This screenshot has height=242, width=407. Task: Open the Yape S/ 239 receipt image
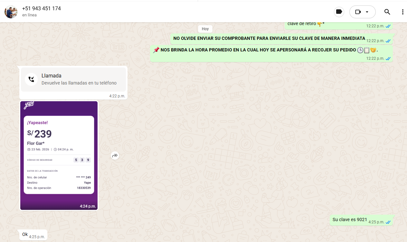pos(59,155)
